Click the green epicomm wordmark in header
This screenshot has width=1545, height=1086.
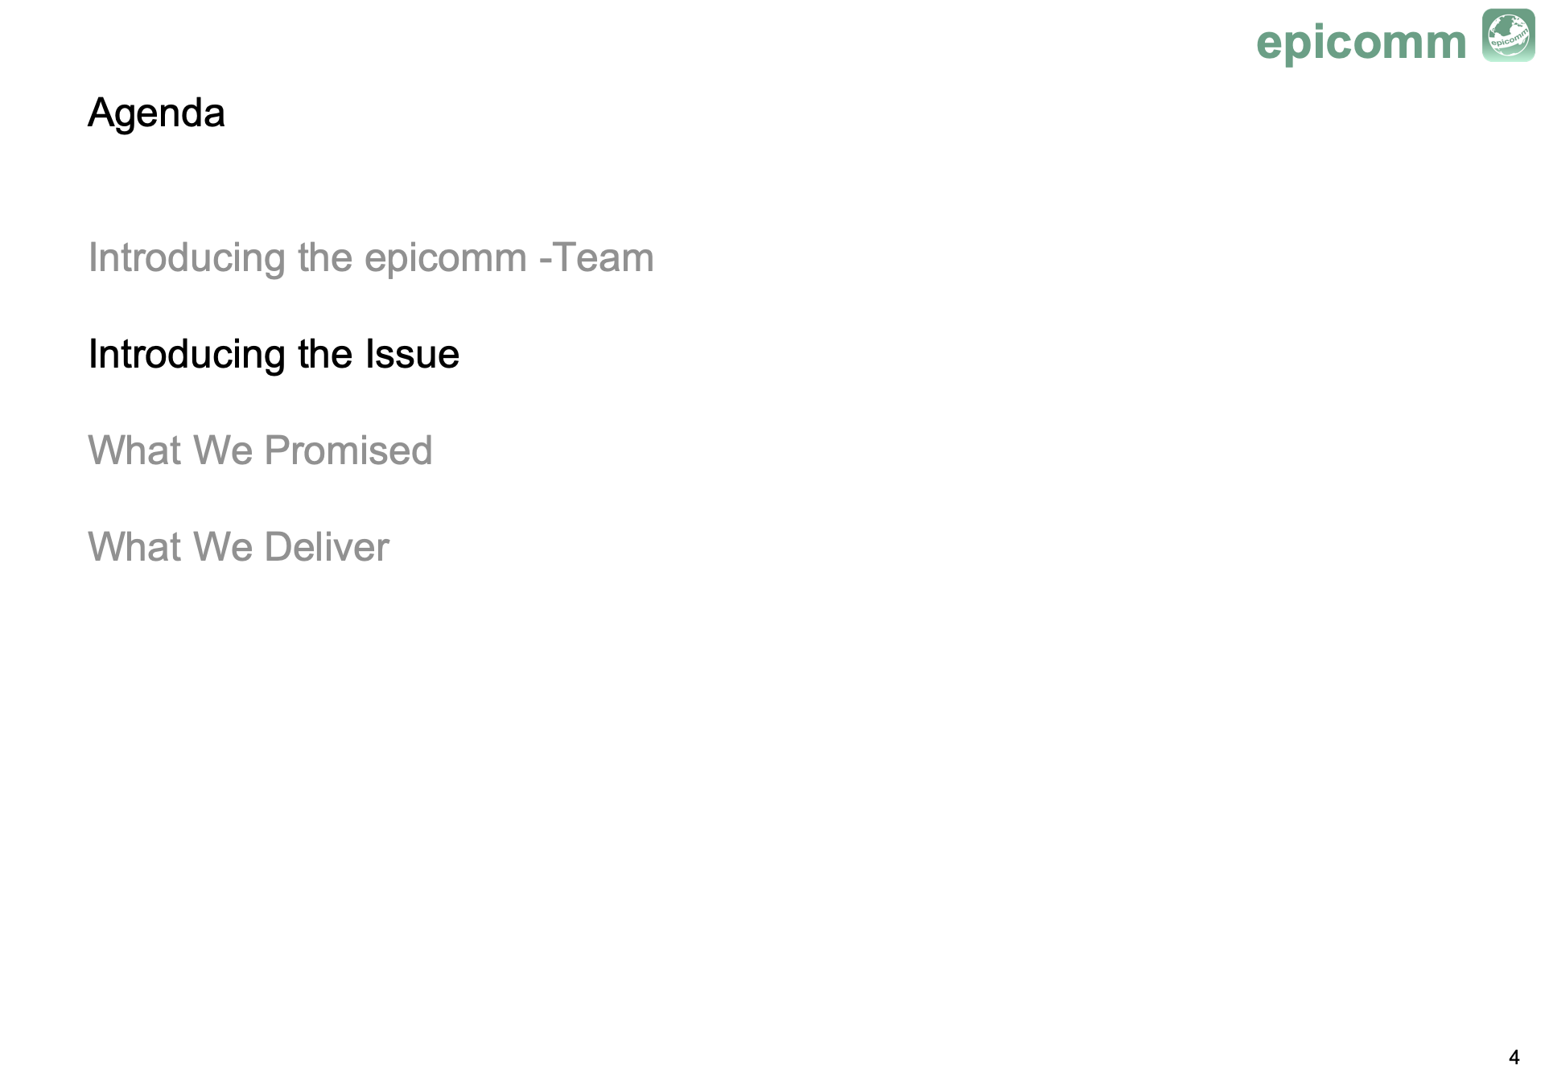click(x=1362, y=42)
